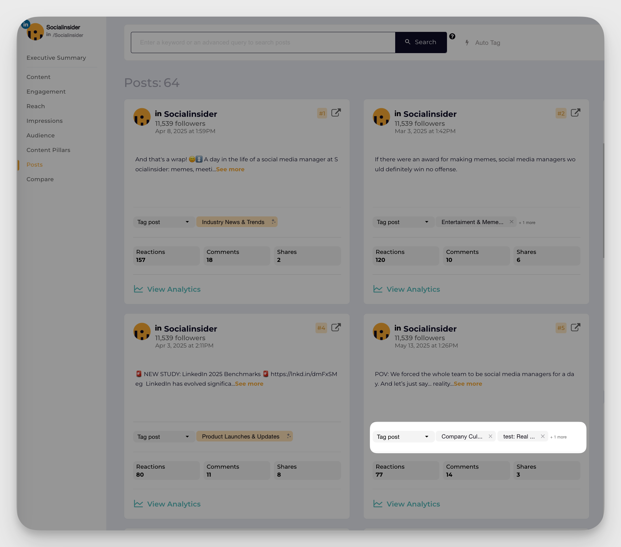Expand '+ 1 more' tags on post #5
This screenshot has height=547, width=621.
pos(558,437)
